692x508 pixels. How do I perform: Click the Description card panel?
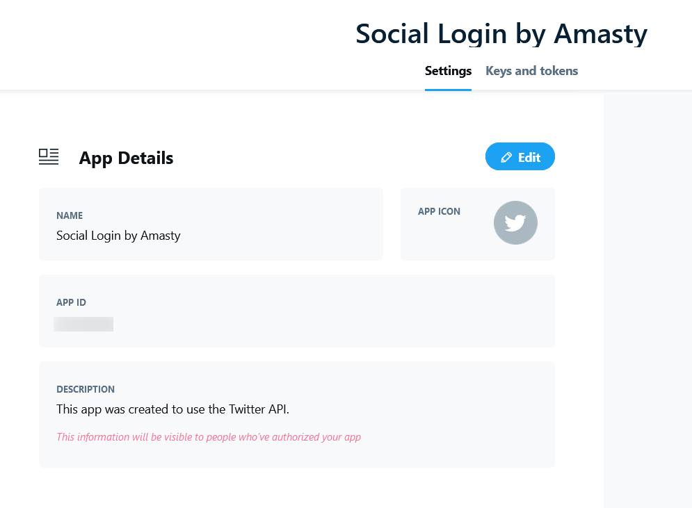coord(296,414)
